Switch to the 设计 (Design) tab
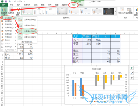 tap(74, 5)
